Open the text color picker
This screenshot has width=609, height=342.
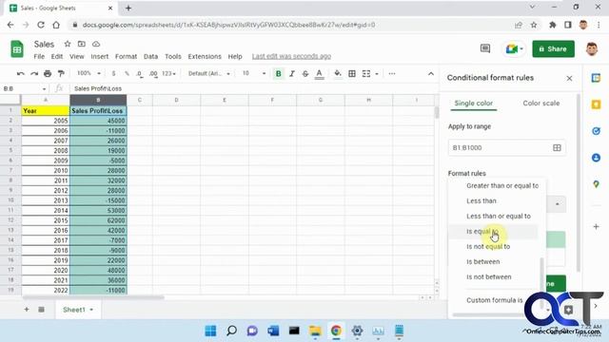[x=320, y=74]
